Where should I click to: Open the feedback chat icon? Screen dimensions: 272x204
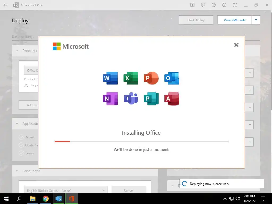(x=203, y=5)
